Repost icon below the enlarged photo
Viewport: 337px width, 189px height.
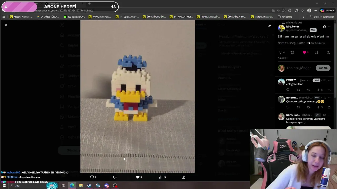[115, 177]
